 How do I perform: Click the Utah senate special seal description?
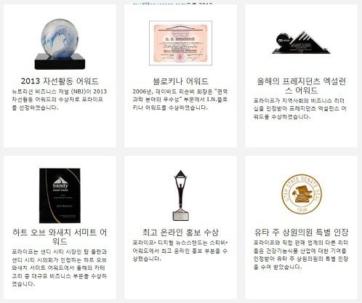(301, 255)
